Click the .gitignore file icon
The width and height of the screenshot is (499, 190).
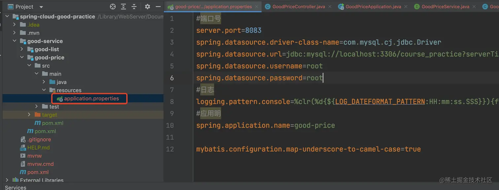pyautogui.click(x=23, y=139)
